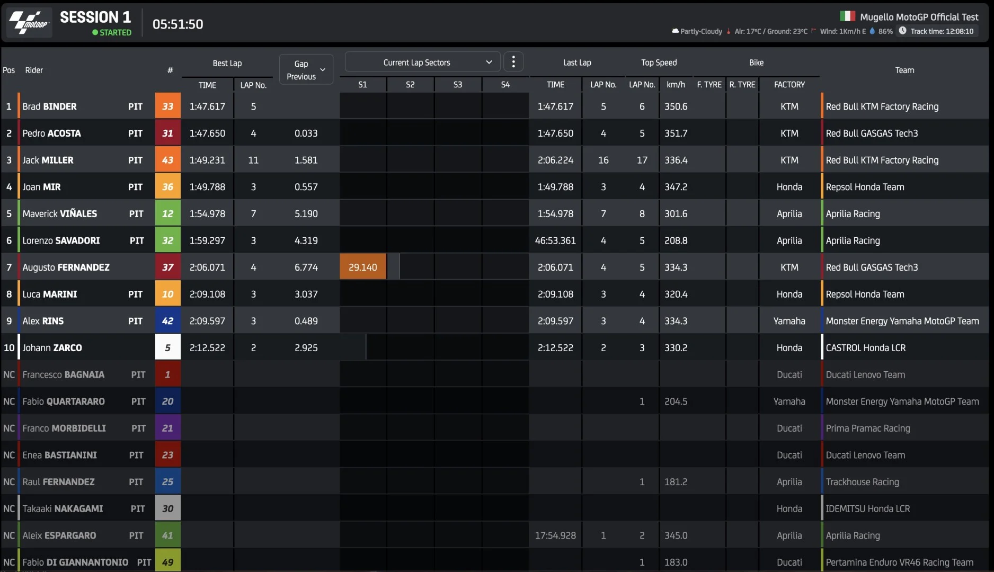Viewport: 994px width, 572px height.
Task: Click Johann Zarco's number 5 badge
Action: click(x=167, y=348)
